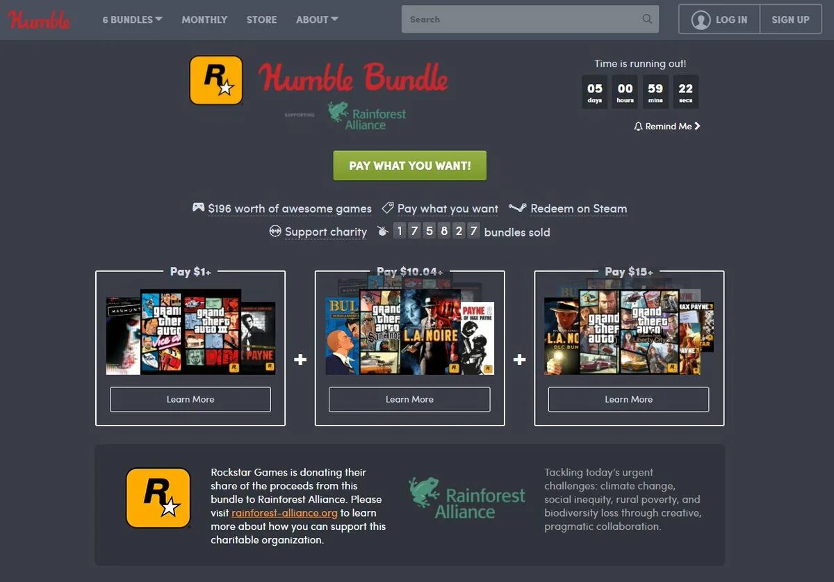Click the Pay $10.04+ tier game covers
Viewport: 834px width, 582px height.
(410, 327)
